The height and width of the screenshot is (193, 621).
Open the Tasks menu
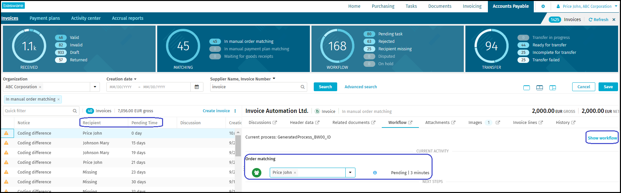pos(411,6)
